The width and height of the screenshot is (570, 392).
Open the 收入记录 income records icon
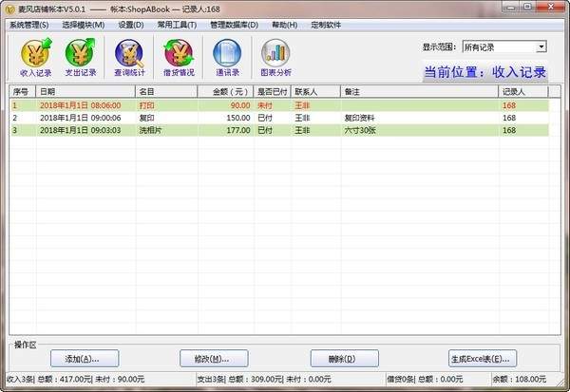pos(36,57)
